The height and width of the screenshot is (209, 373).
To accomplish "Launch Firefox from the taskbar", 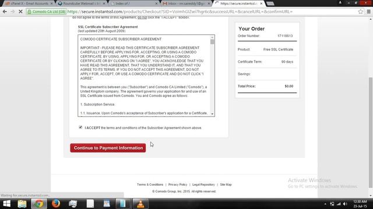I will point(56,204).
